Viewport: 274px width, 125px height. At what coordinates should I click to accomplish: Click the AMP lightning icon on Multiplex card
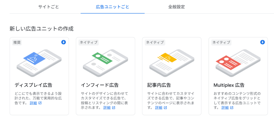(x=262, y=42)
